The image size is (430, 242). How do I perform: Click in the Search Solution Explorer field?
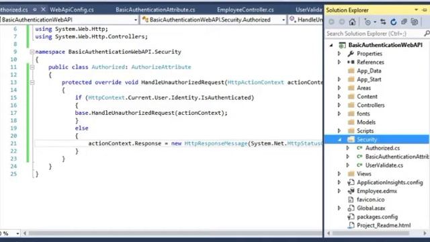pyautogui.click(x=374, y=34)
